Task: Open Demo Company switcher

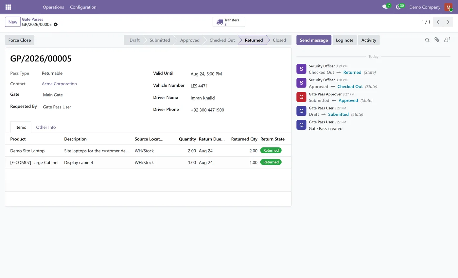Action: pos(425,7)
